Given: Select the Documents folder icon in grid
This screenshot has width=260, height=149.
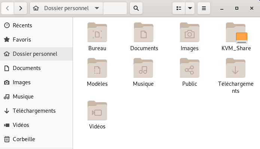Looking at the screenshot, I should point(144,32).
